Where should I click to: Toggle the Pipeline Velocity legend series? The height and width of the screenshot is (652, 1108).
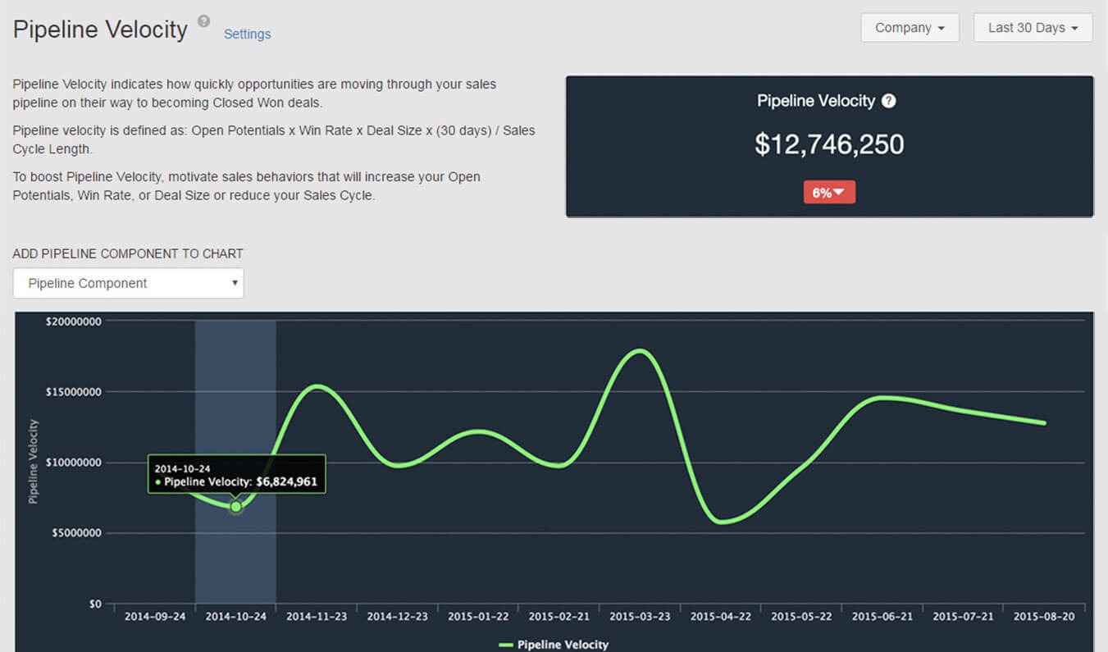tap(554, 645)
